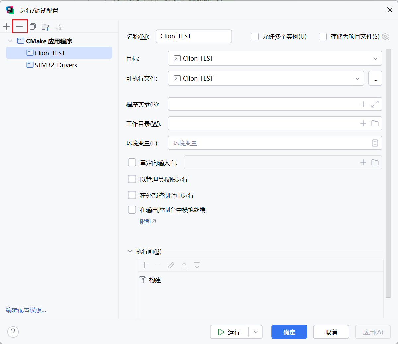Remove the before-launch task
This screenshot has width=398, height=344.
coord(158,265)
